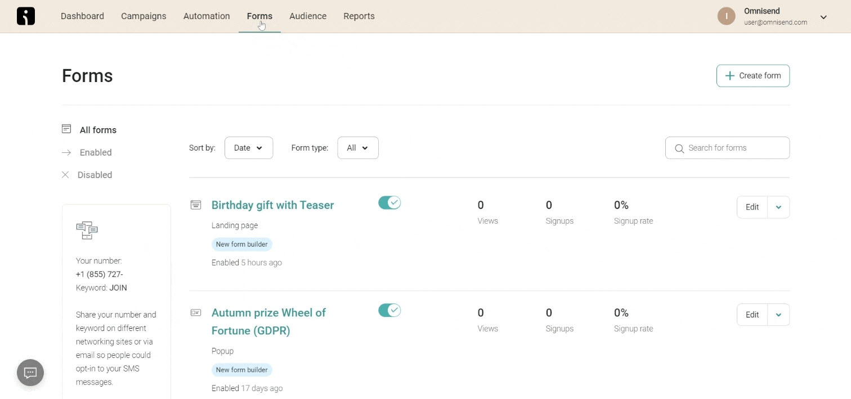Open the live chat support bubble
The width and height of the screenshot is (851, 399).
[x=30, y=373]
